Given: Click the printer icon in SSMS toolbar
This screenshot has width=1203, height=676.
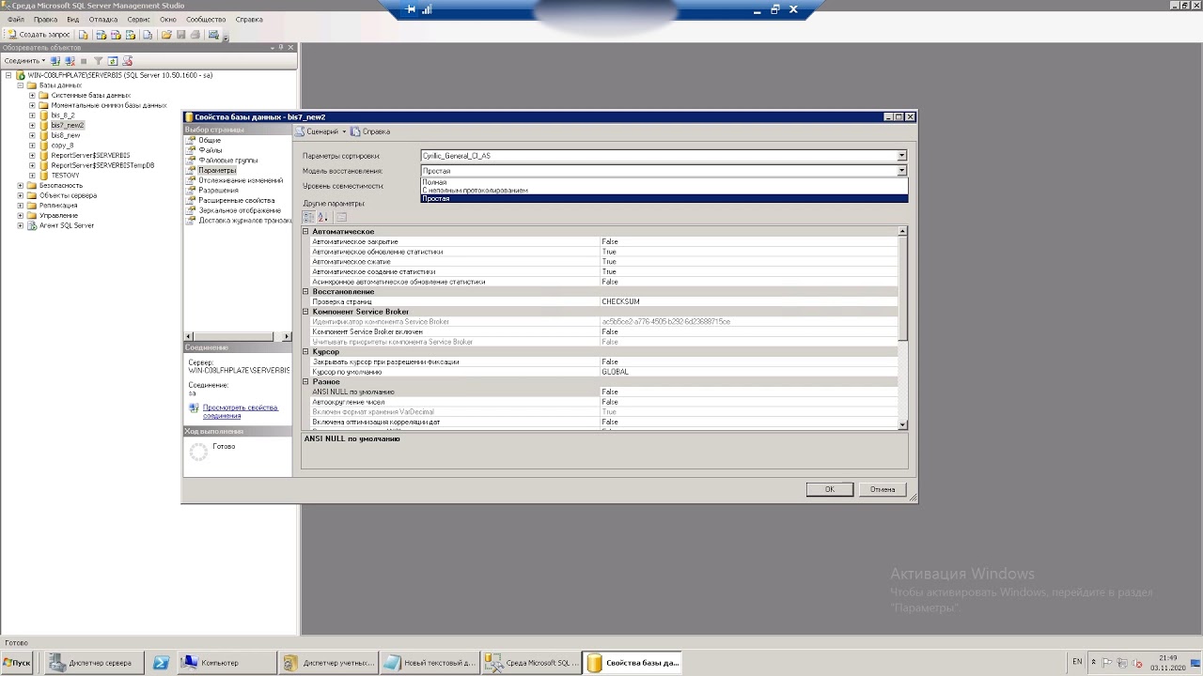Looking at the screenshot, I should [x=195, y=35].
